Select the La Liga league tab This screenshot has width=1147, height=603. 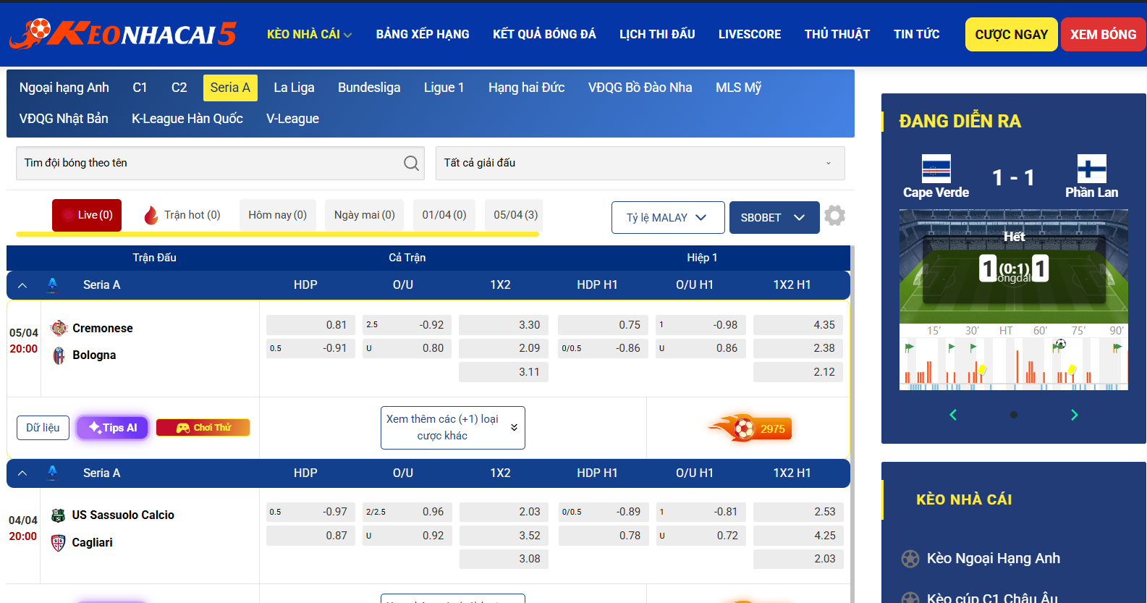pos(294,88)
